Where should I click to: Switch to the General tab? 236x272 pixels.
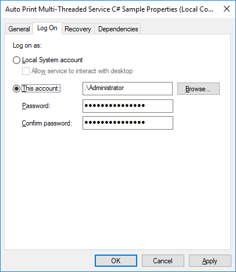coord(19,29)
